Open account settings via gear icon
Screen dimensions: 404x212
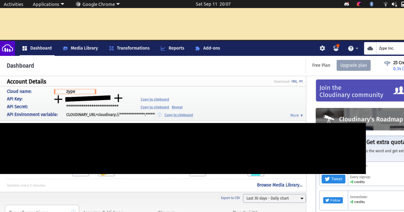323,48
